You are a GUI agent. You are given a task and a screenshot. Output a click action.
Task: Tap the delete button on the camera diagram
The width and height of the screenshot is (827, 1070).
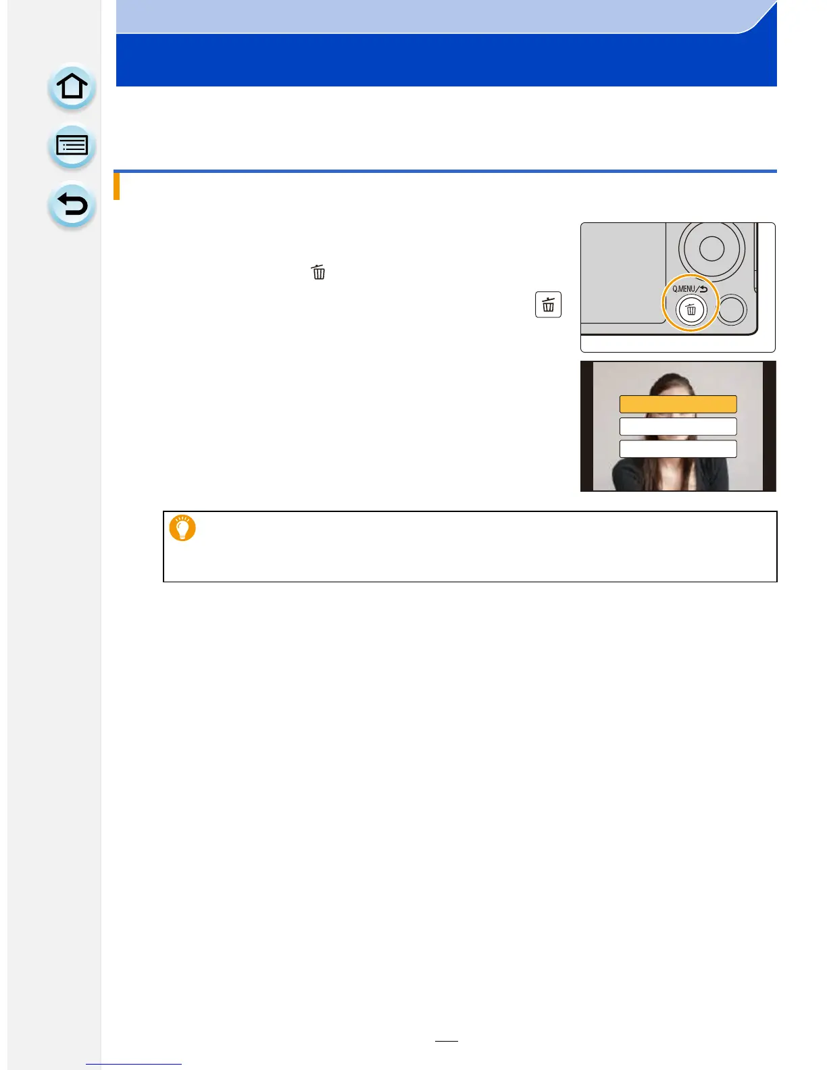tap(691, 310)
